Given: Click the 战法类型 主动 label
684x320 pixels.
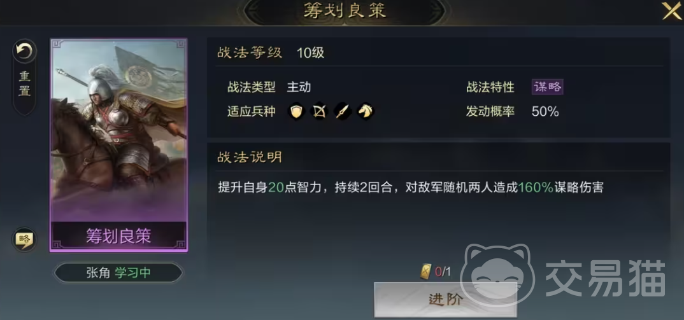Looking at the screenshot, I should tap(269, 87).
